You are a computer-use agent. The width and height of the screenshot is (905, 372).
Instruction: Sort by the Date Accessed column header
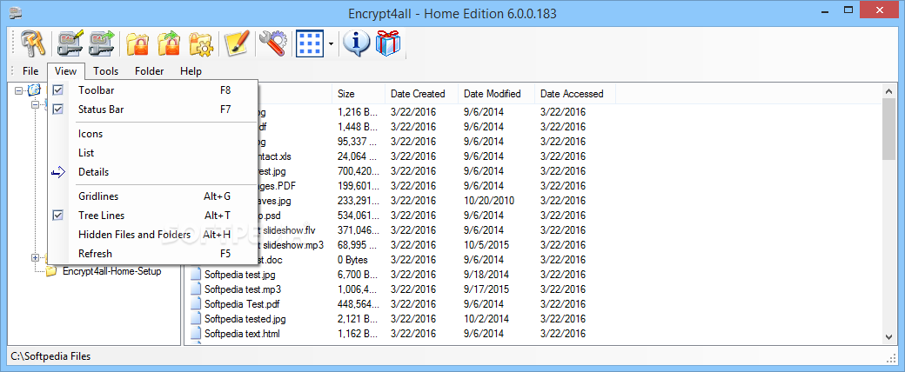coord(575,93)
